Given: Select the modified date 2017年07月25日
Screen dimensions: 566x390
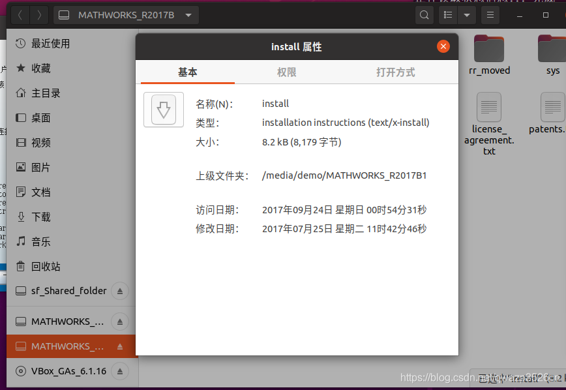Looking at the screenshot, I should tap(344, 228).
